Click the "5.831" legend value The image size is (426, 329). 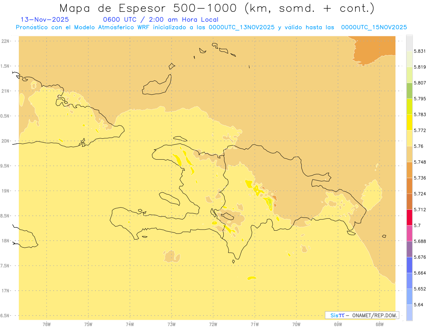click(x=420, y=51)
